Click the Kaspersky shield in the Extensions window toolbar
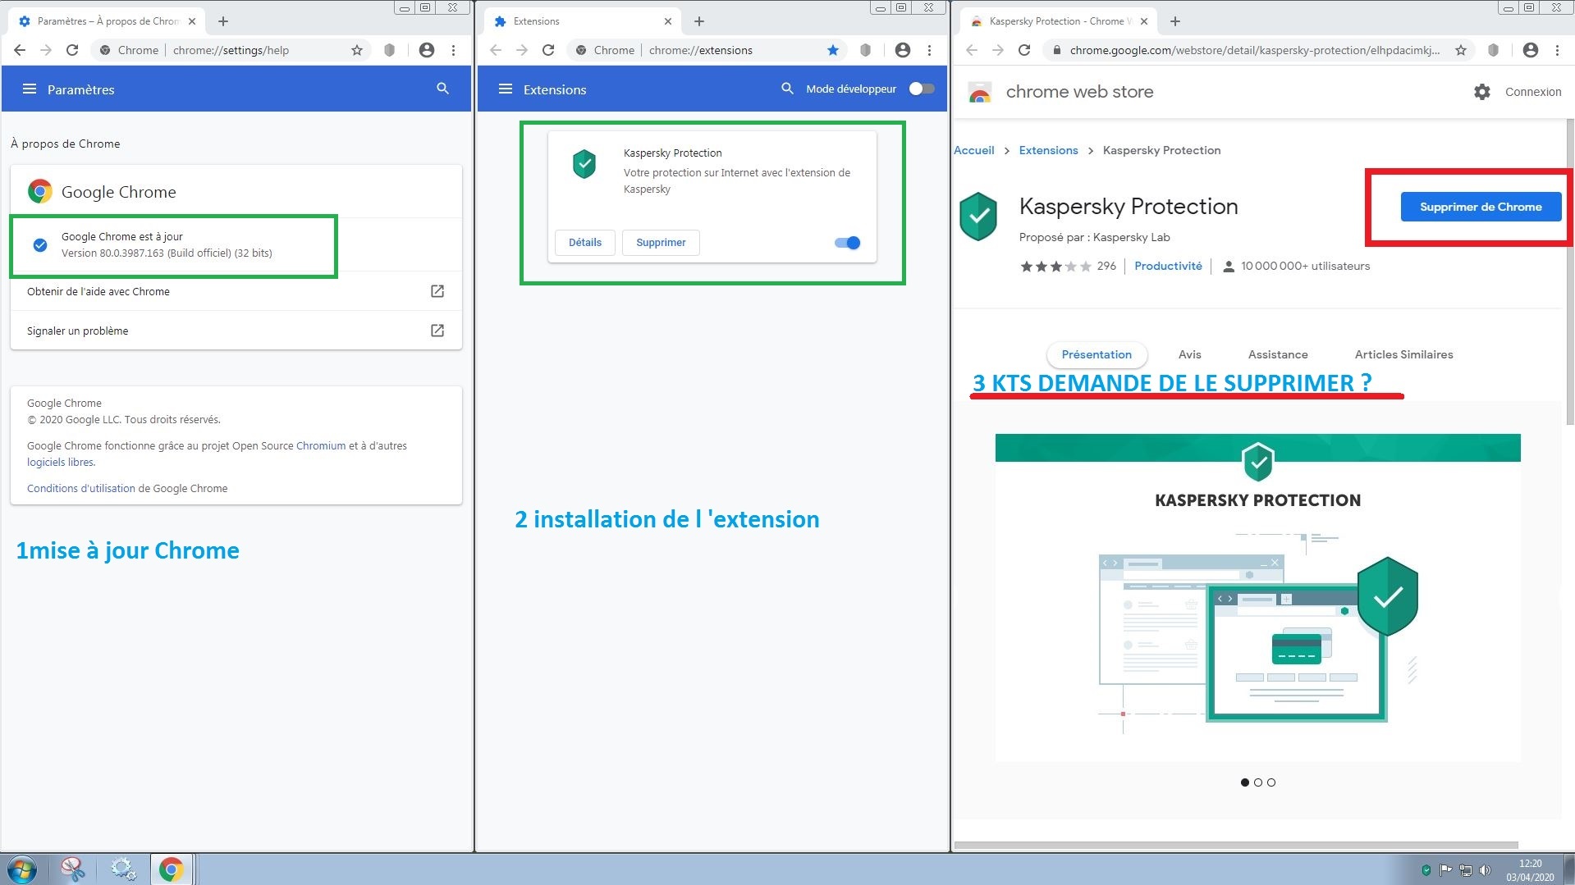 (865, 50)
